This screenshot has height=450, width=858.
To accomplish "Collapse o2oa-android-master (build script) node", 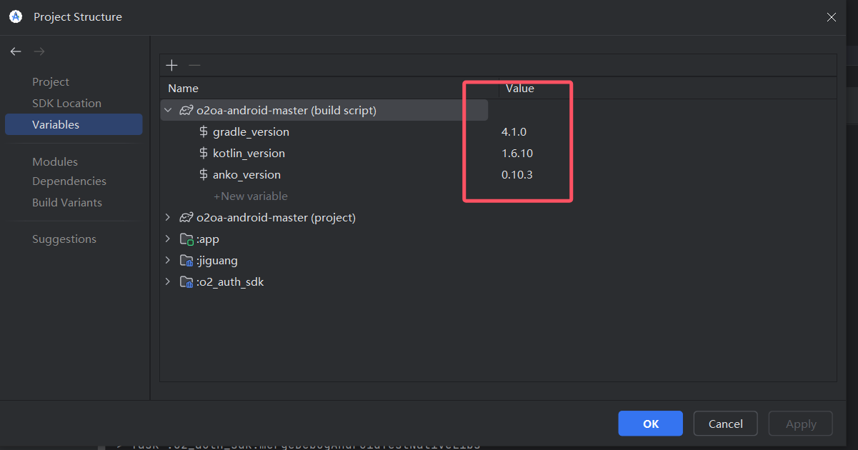I will pyautogui.click(x=168, y=110).
